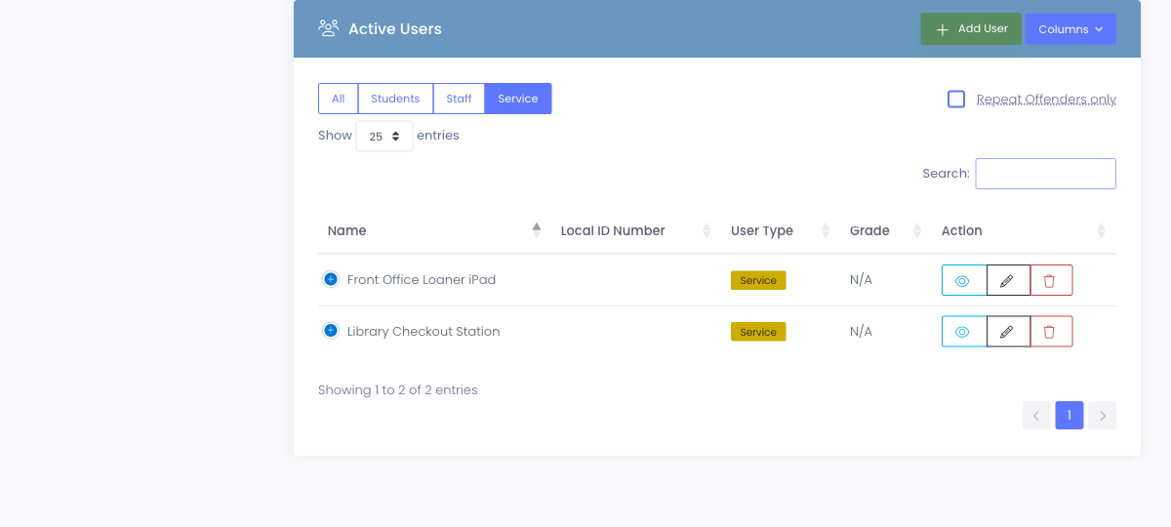
Task: Edit the Library Checkout Station user
Action: (x=1007, y=332)
